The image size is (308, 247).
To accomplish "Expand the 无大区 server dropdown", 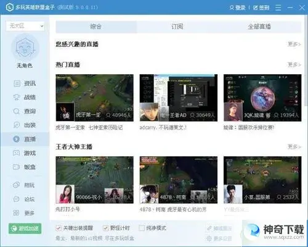I will (25, 26).
